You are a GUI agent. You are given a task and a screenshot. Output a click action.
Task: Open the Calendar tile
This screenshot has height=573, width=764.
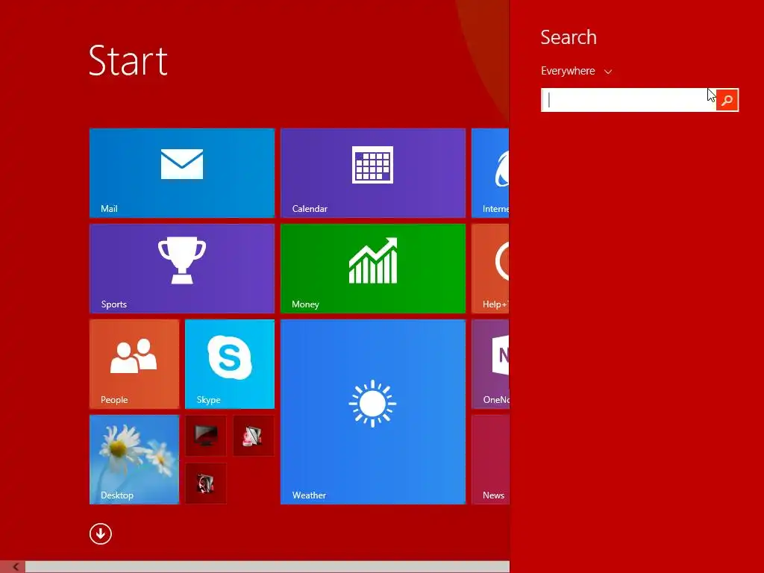click(x=373, y=172)
